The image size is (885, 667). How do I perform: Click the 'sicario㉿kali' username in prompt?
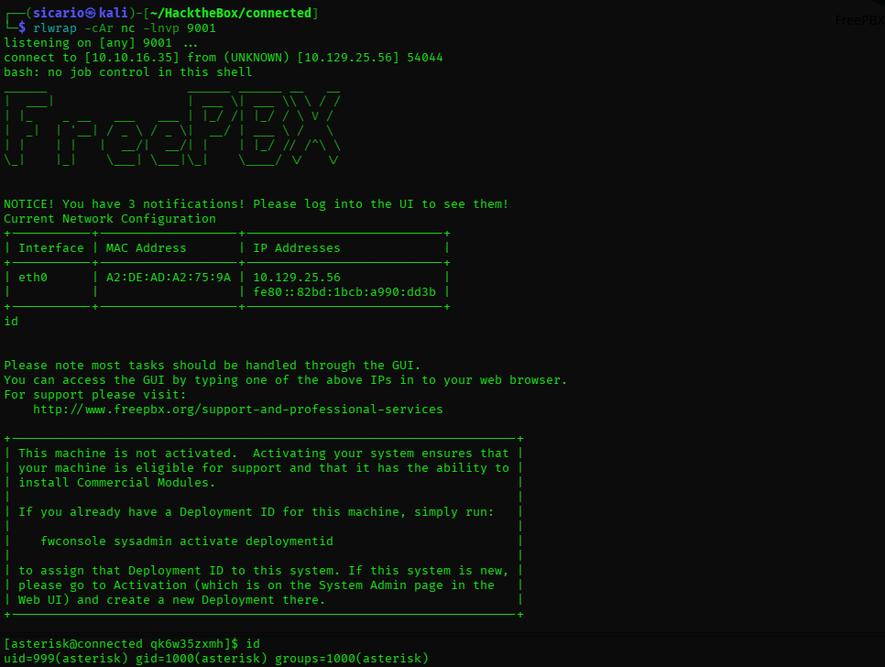coord(80,13)
